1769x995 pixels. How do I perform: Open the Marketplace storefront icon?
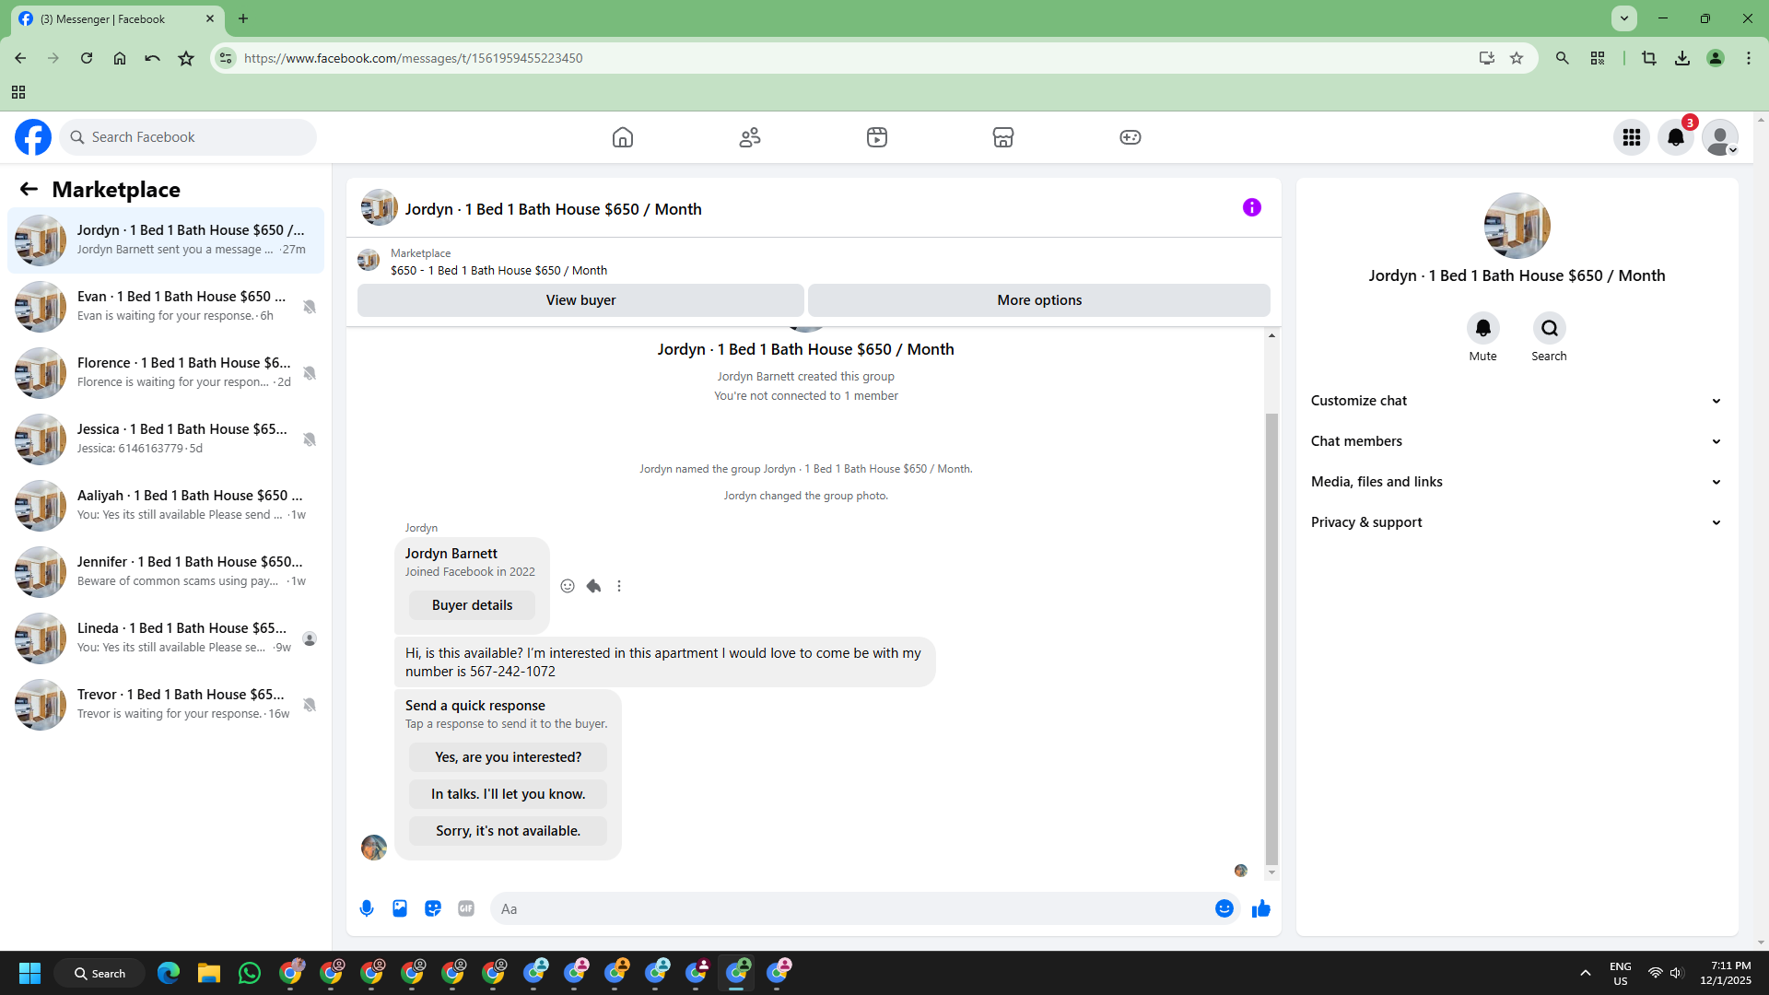pyautogui.click(x=1003, y=137)
